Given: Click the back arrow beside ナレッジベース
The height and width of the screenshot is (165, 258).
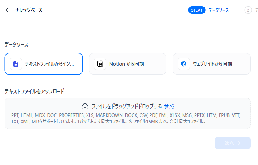Looking at the screenshot, I should [x=8, y=10].
